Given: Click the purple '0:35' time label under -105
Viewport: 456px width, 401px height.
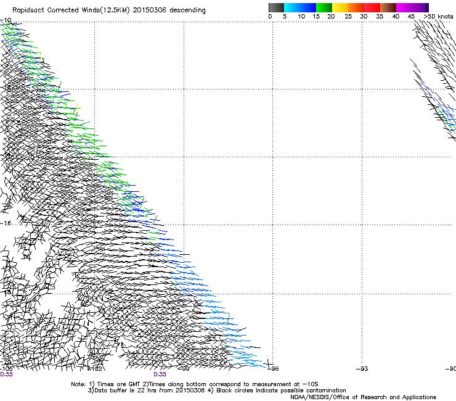Looking at the screenshot, I should pyautogui.click(x=6, y=374).
